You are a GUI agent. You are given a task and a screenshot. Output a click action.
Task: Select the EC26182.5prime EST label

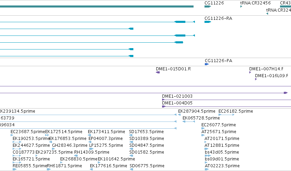[236, 111]
